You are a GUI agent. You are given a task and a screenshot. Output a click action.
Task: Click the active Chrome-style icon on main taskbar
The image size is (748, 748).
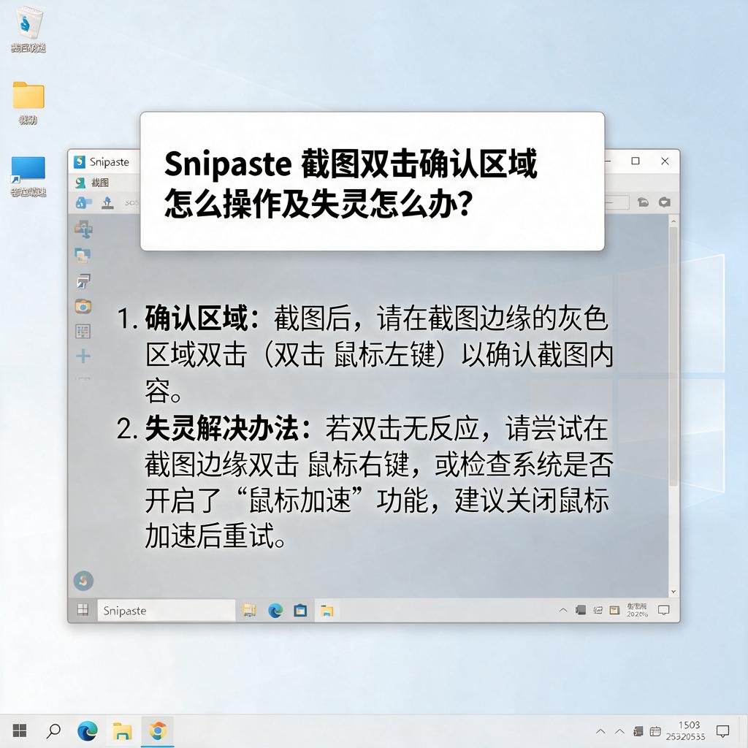coord(158,730)
